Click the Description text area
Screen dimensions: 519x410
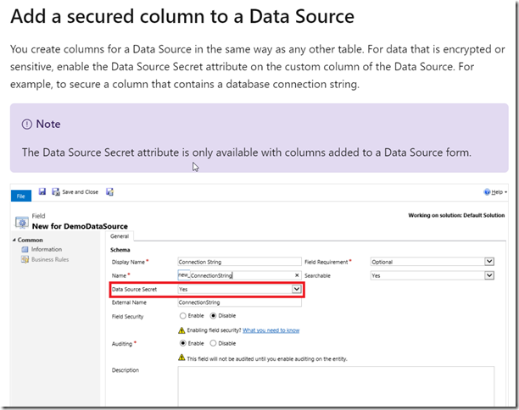[x=336, y=386]
